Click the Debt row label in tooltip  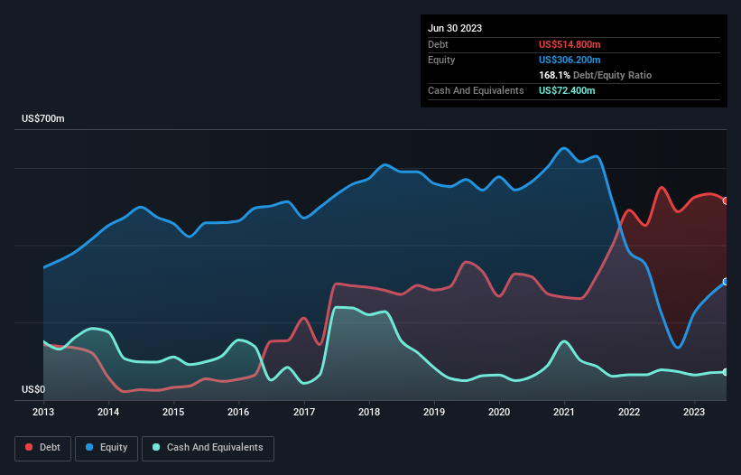coord(438,44)
